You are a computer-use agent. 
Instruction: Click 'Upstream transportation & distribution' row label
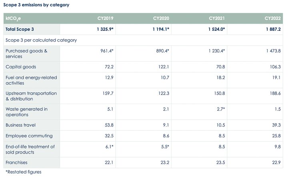click(31, 96)
